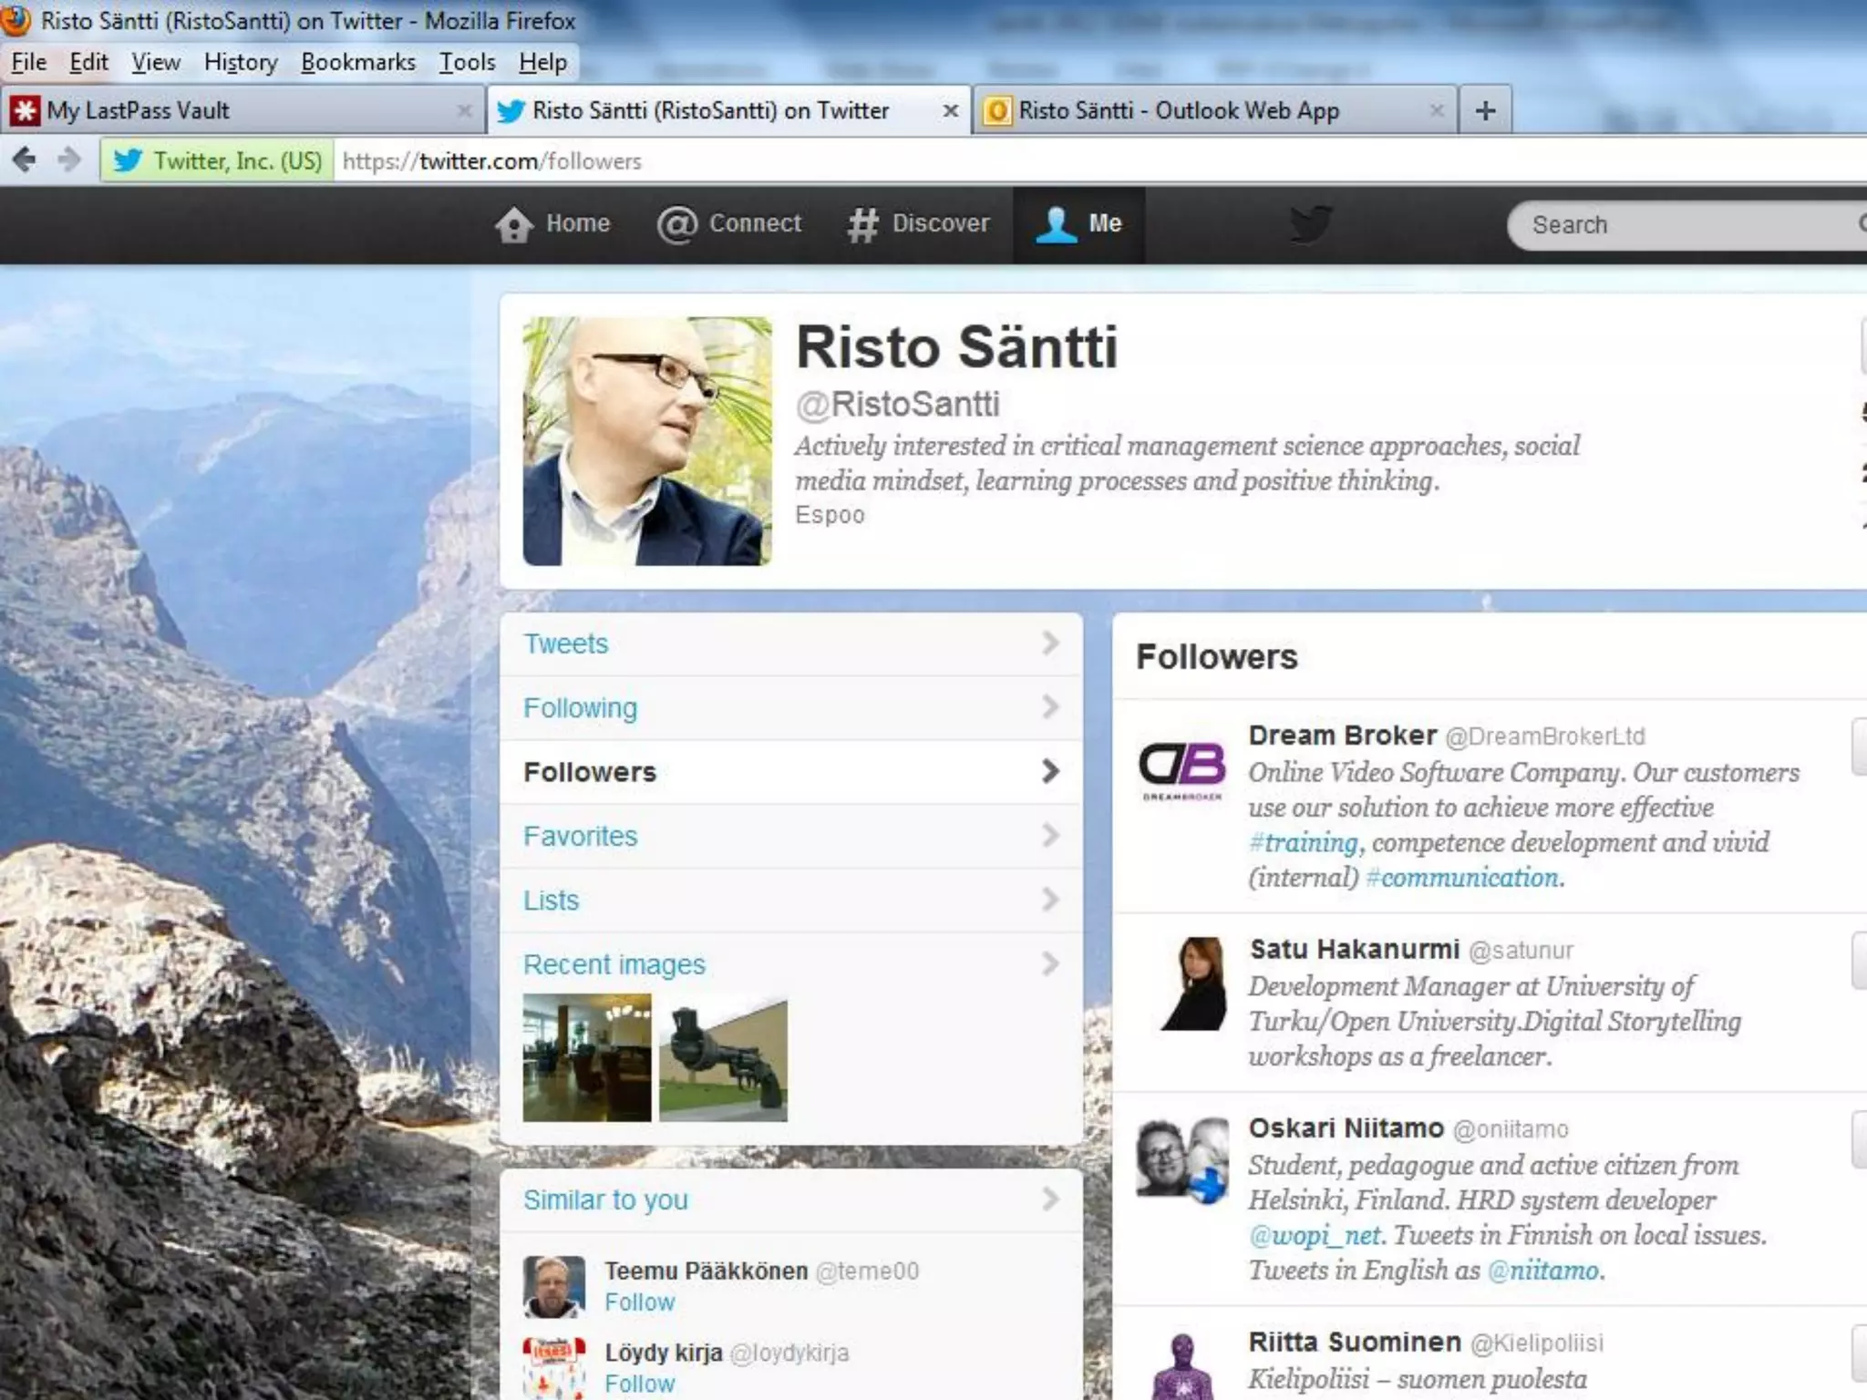Screen dimensions: 1867x1400
Task: Click the @ Connect icon
Action: click(x=676, y=224)
